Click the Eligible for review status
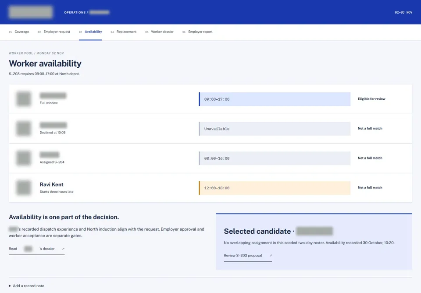The image size is (421, 293). click(x=371, y=99)
